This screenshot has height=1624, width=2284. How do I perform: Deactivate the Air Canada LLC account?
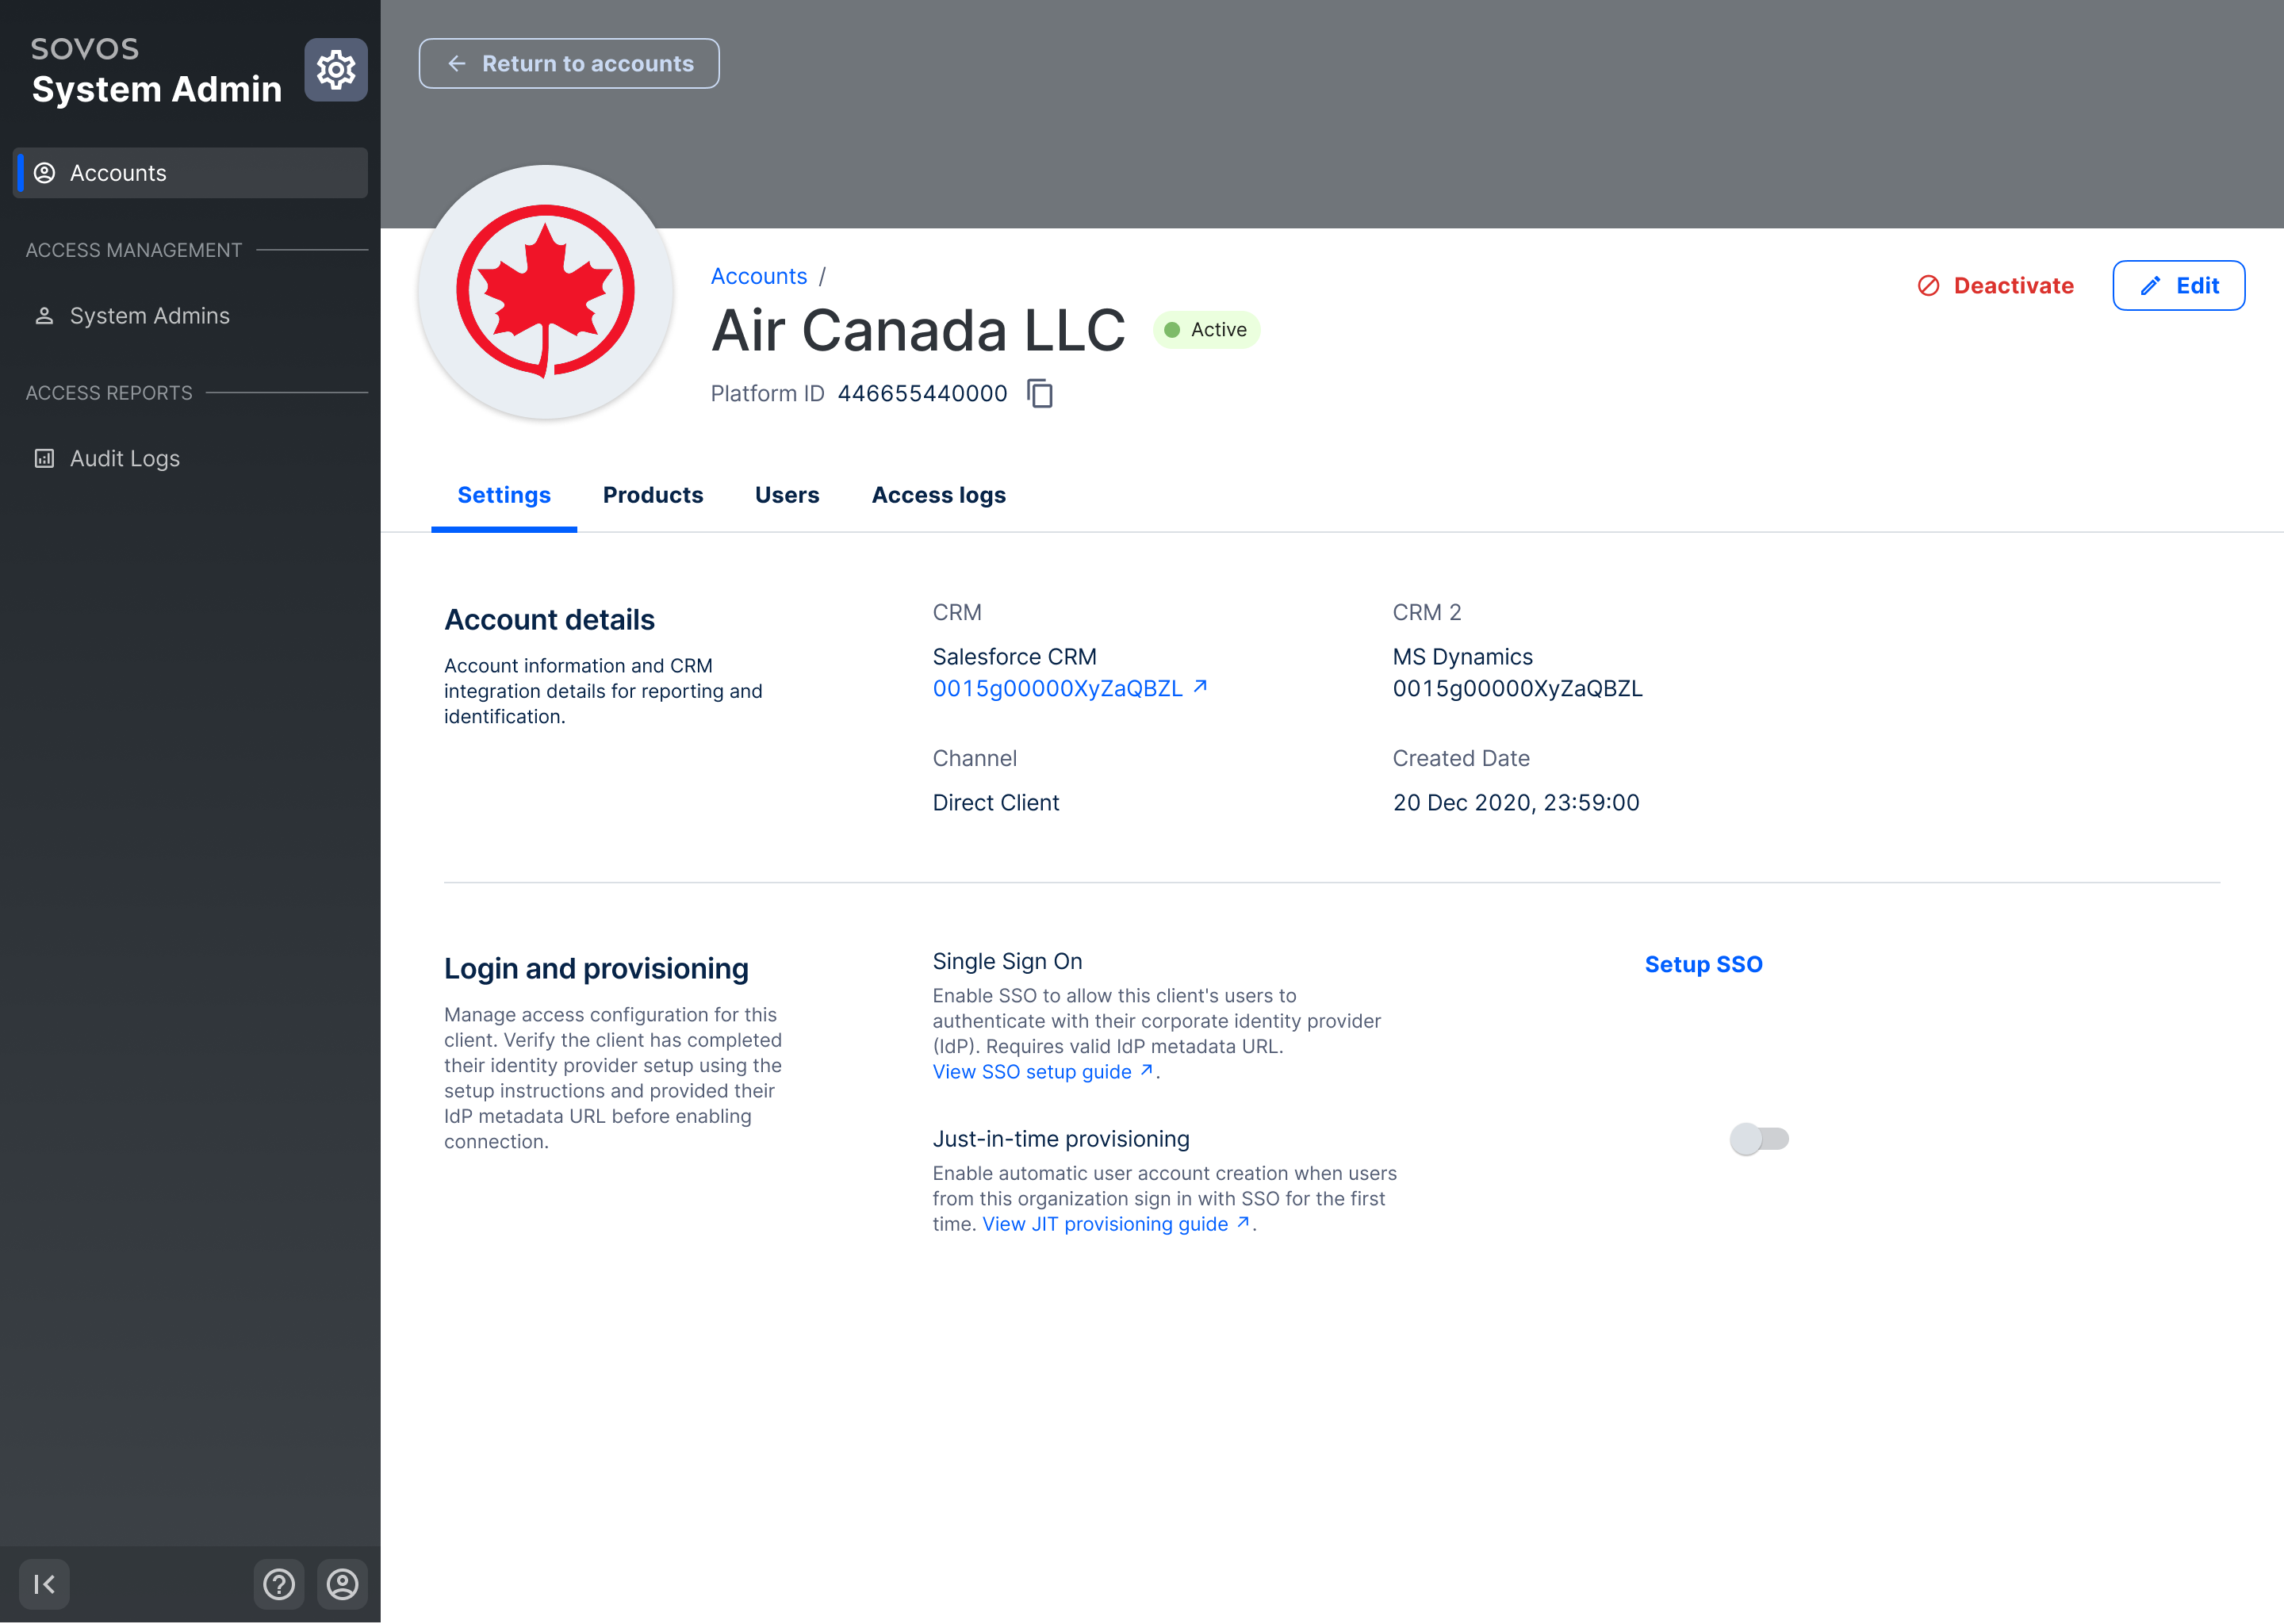pos(2012,285)
